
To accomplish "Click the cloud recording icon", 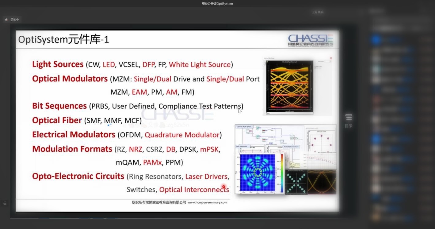I will click(x=6, y=20).
